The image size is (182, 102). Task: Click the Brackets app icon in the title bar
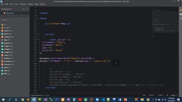(1, 1)
